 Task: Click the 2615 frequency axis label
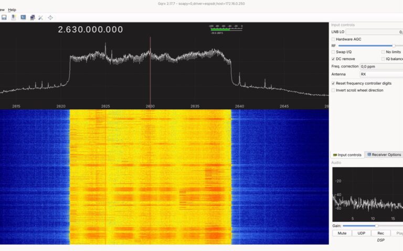pos(16,106)
